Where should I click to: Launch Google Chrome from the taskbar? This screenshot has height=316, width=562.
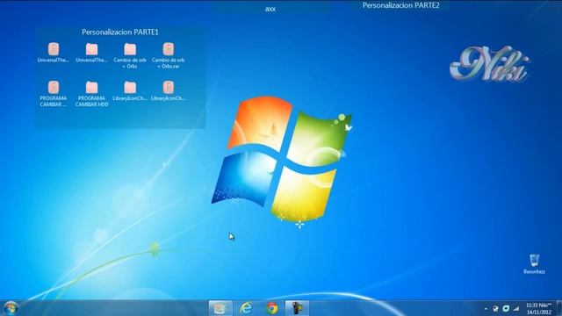pyautogui.click(x=272, y=308)
